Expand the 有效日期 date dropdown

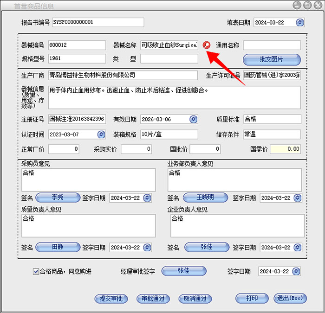point(193,119)
